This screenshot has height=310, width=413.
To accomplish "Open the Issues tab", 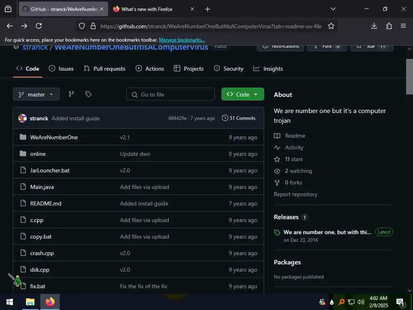I will [61, 69].
